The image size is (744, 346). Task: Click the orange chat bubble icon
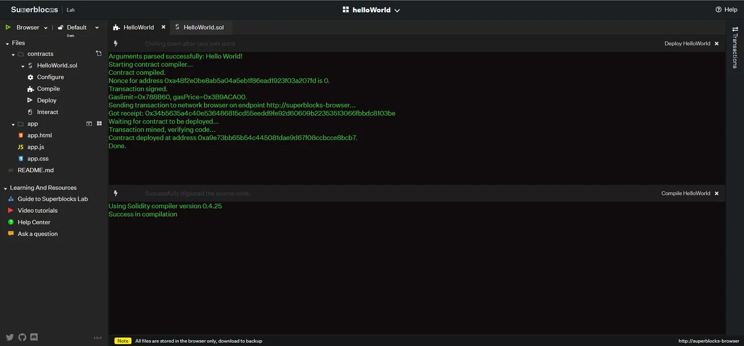click(10, 233)
